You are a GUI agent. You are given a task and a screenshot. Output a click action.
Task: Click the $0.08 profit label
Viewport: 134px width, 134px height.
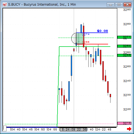tap(102, 31)
